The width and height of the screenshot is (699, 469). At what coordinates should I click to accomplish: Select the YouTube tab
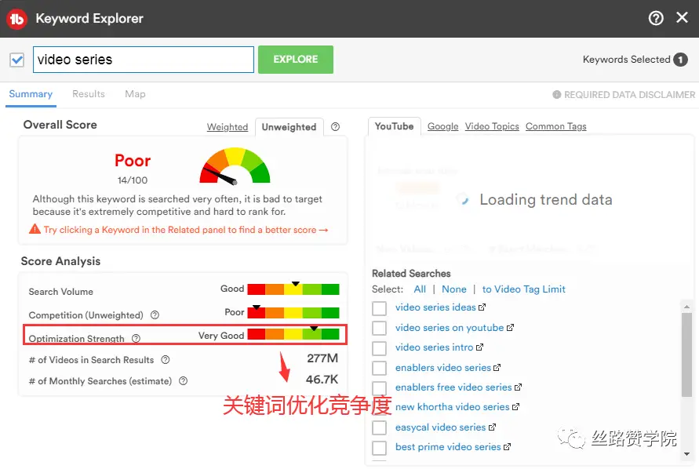coord(394,126)
